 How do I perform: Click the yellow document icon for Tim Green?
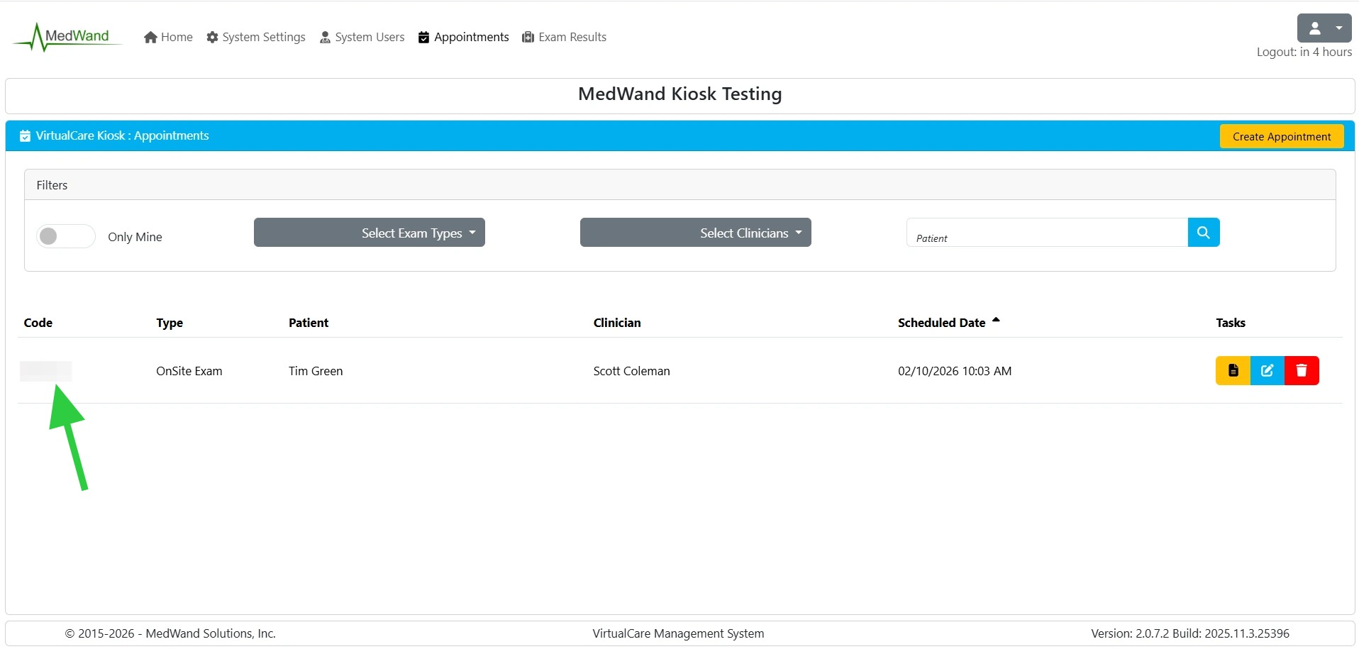pos(1233,370)
